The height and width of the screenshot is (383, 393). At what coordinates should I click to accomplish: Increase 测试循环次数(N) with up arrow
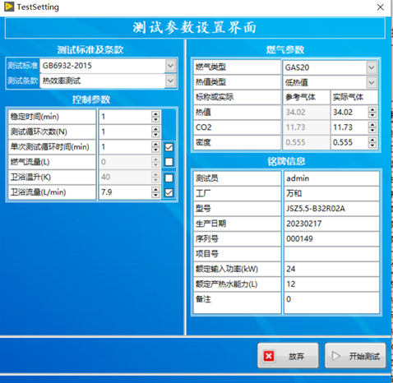[x=155, y=129]
